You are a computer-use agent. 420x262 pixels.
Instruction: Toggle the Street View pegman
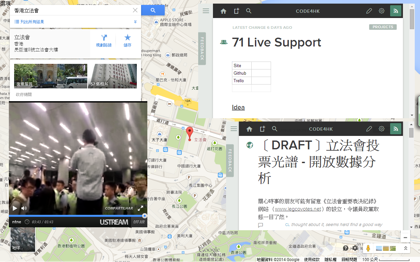pos(368,248)
